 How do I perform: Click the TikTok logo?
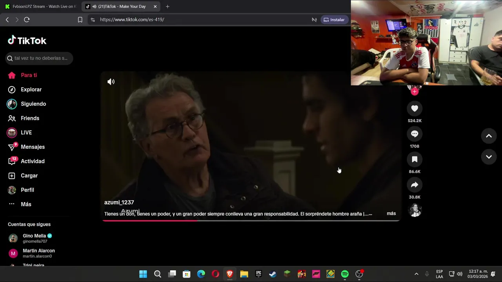(27, 40)
